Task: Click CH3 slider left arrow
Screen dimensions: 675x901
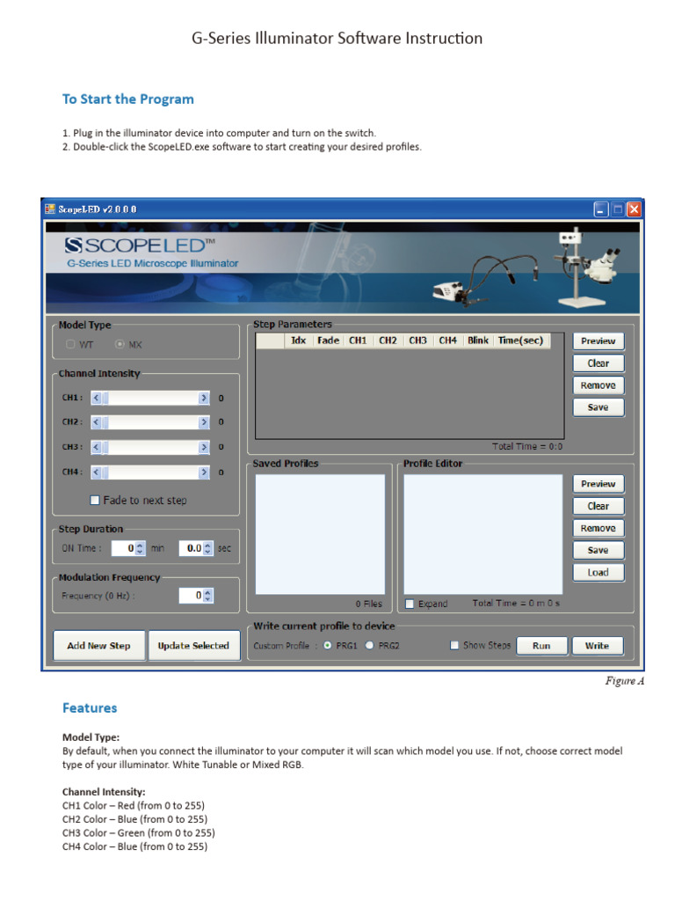Action: tap(97, 447)
